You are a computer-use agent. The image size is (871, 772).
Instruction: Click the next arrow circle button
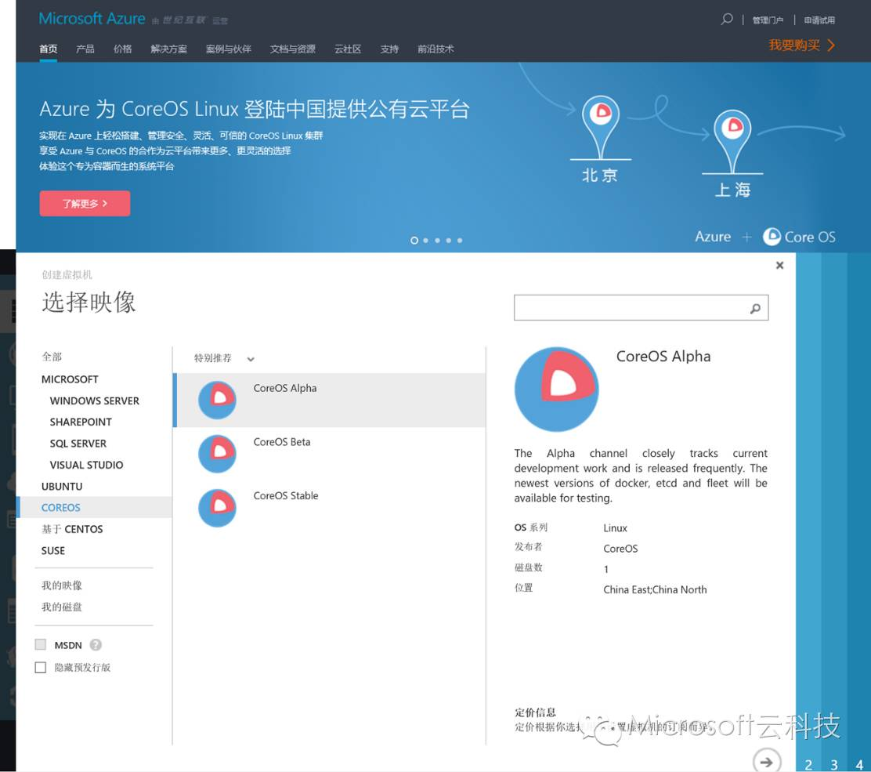(x=767, y=762)
